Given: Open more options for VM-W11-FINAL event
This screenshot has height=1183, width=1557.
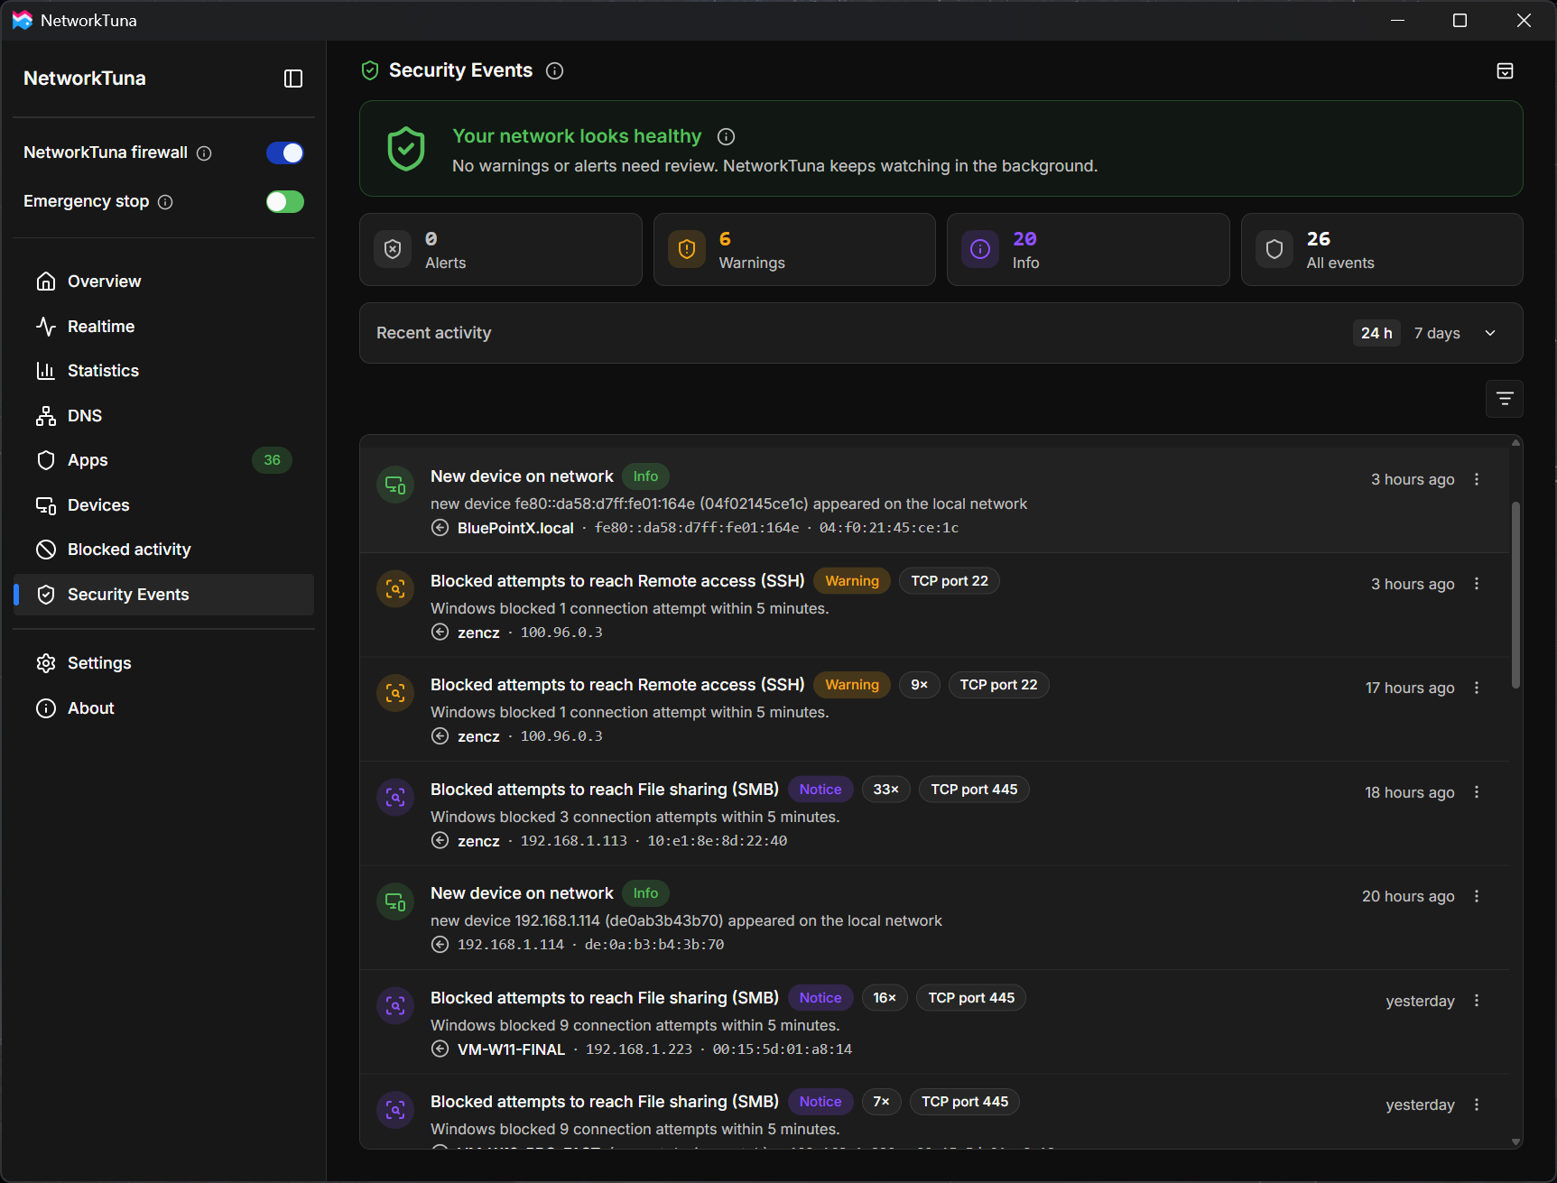Looking at the screenshot, I should [1477, 1001].
